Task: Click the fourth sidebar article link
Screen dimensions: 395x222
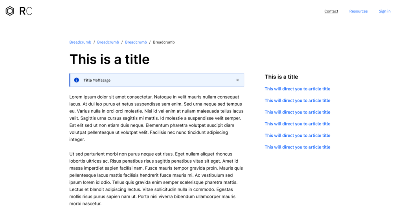Action: (298, 124)
